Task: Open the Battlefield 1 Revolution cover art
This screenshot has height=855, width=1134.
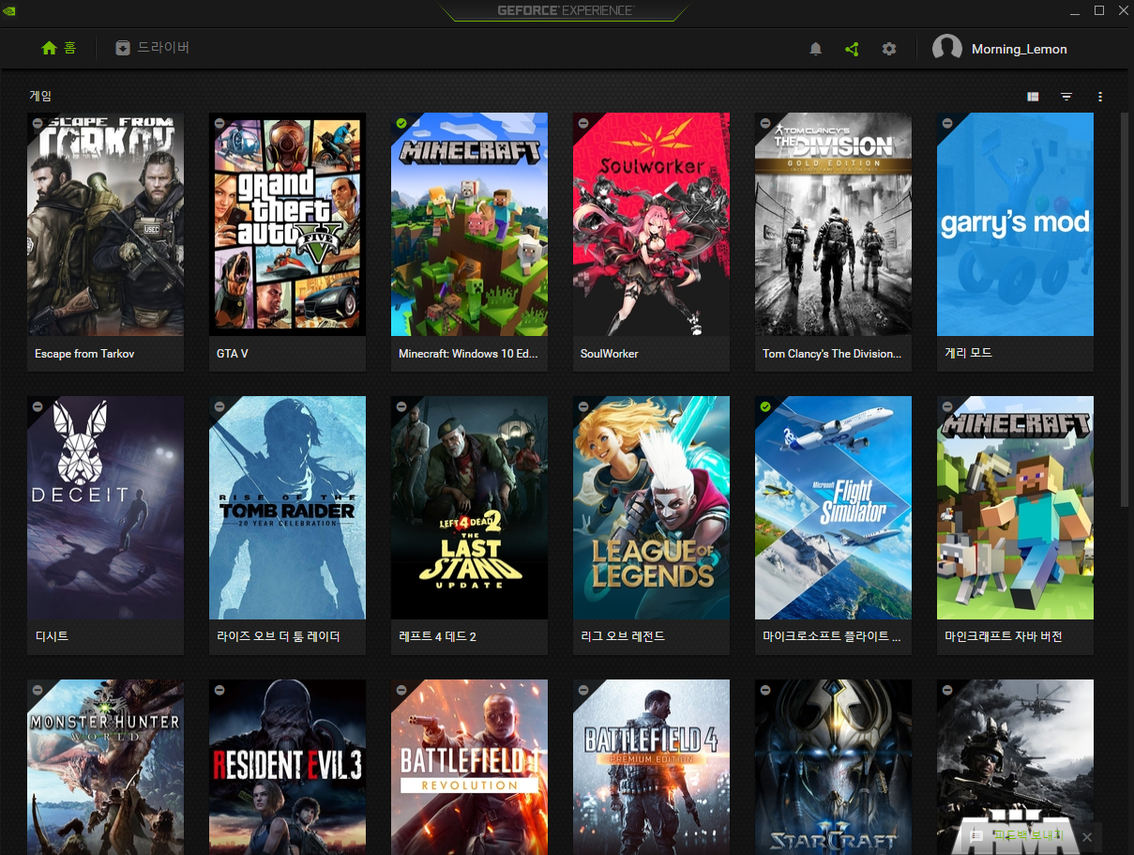Action: pyautogui.click(x=469, y=767)
